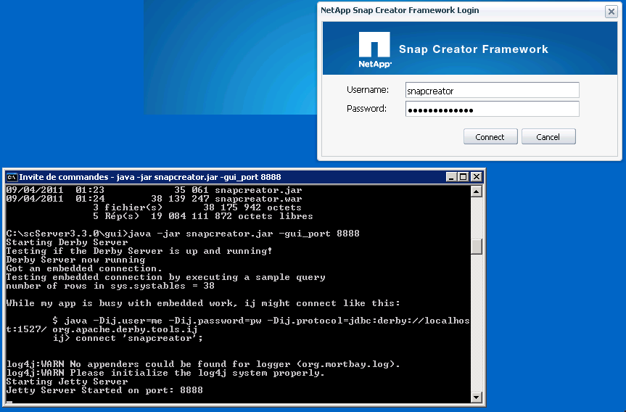Screen dimensions: 626x412
Task: Close the Invite de commandes window
Action: tap(476, 177)
